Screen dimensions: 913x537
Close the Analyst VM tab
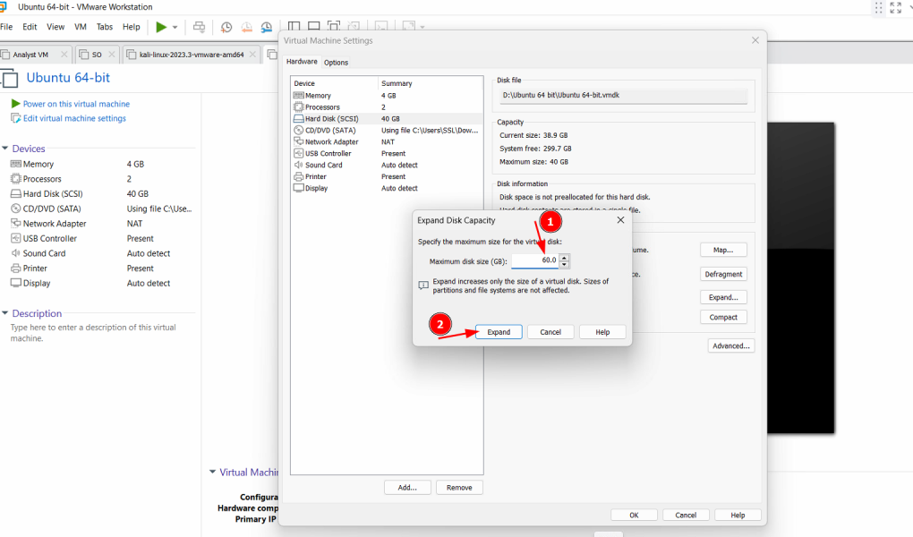click(x=64, y=55)
